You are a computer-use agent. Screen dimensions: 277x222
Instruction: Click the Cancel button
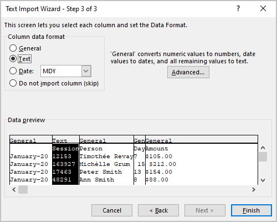click(x=112, y=210)
